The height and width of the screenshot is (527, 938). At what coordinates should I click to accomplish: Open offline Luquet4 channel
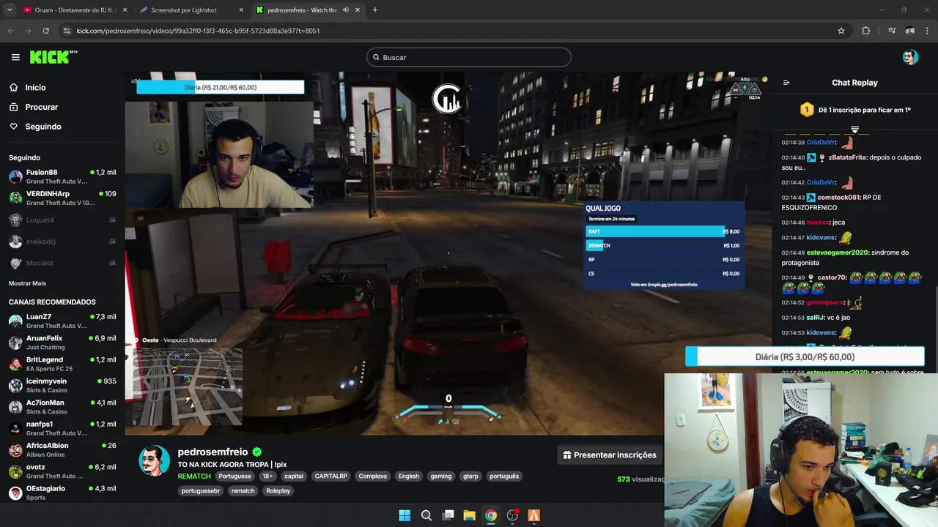62,220
